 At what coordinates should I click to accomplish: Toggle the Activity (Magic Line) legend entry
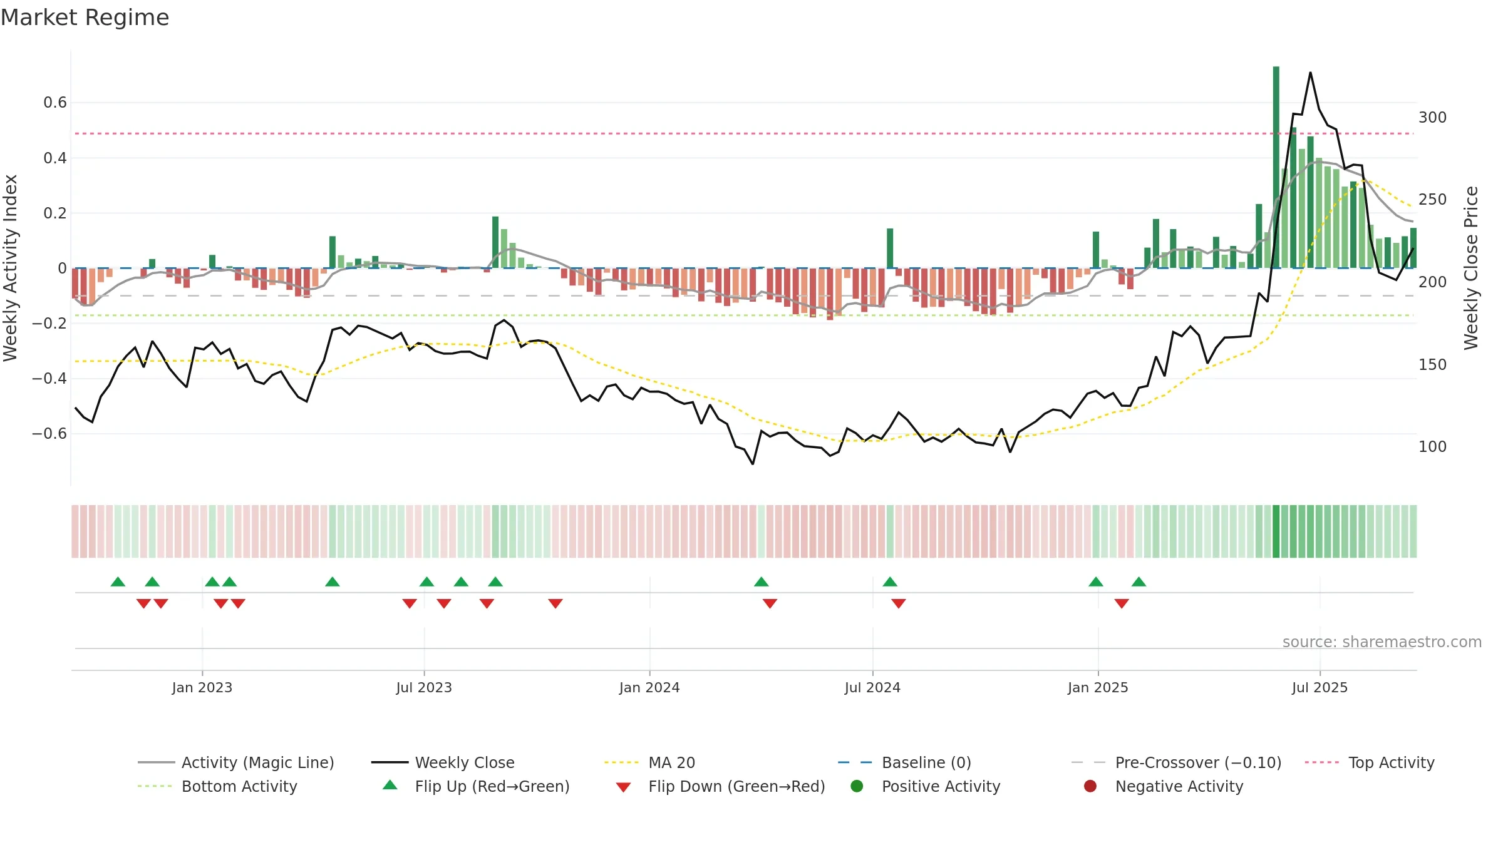click(236, 762)
